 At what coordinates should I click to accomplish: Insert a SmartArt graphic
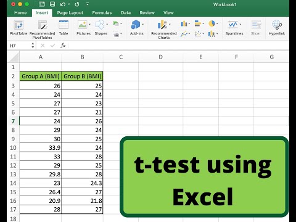click(116, 23)
